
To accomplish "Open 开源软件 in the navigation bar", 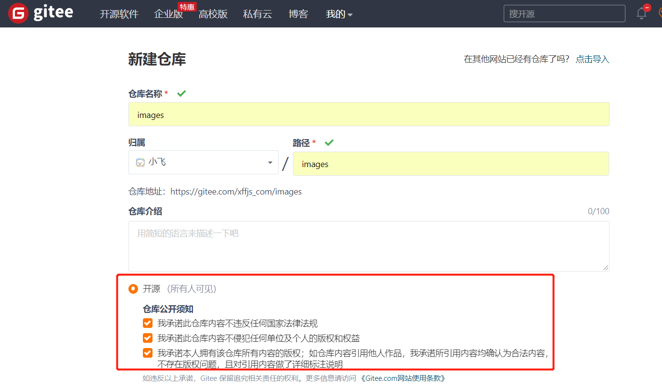I will tap(119, 14).
